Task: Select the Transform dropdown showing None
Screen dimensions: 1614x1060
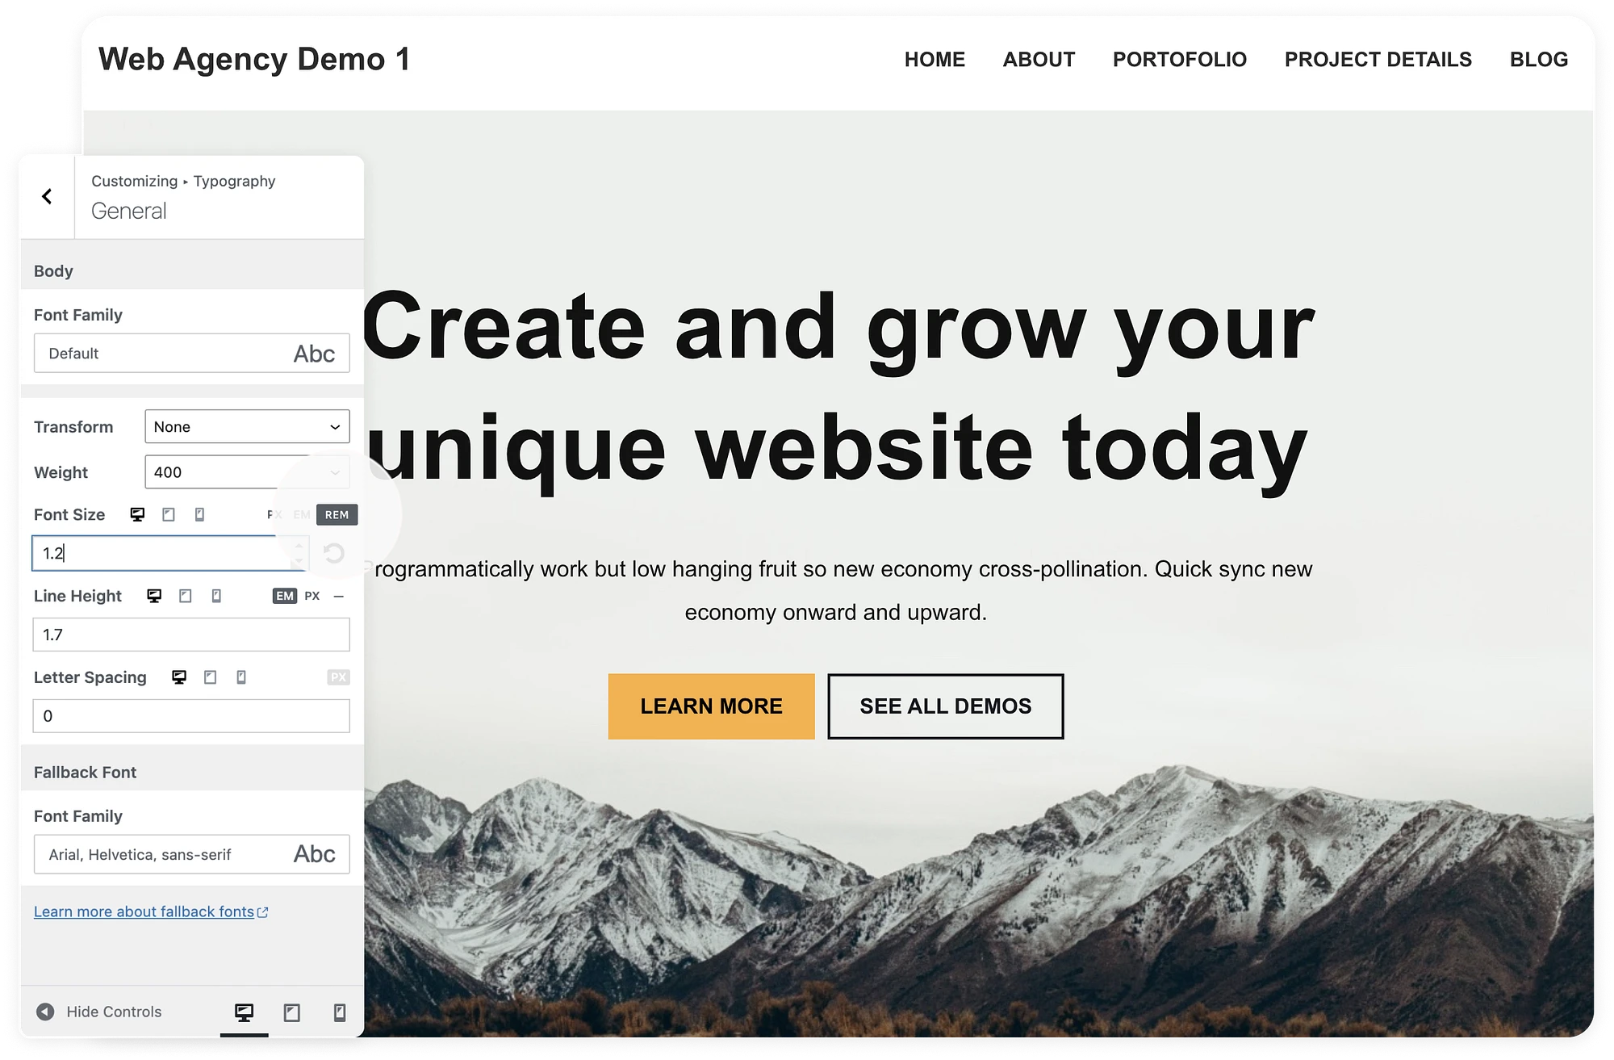Action: coord(246,427)
